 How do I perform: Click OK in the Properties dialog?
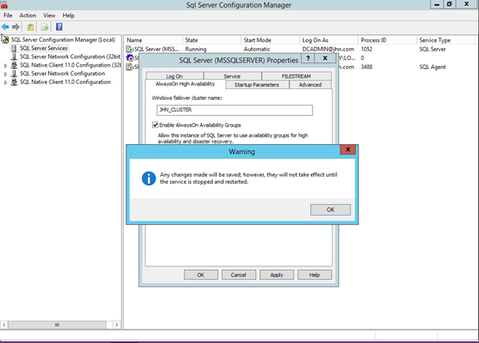200,275
